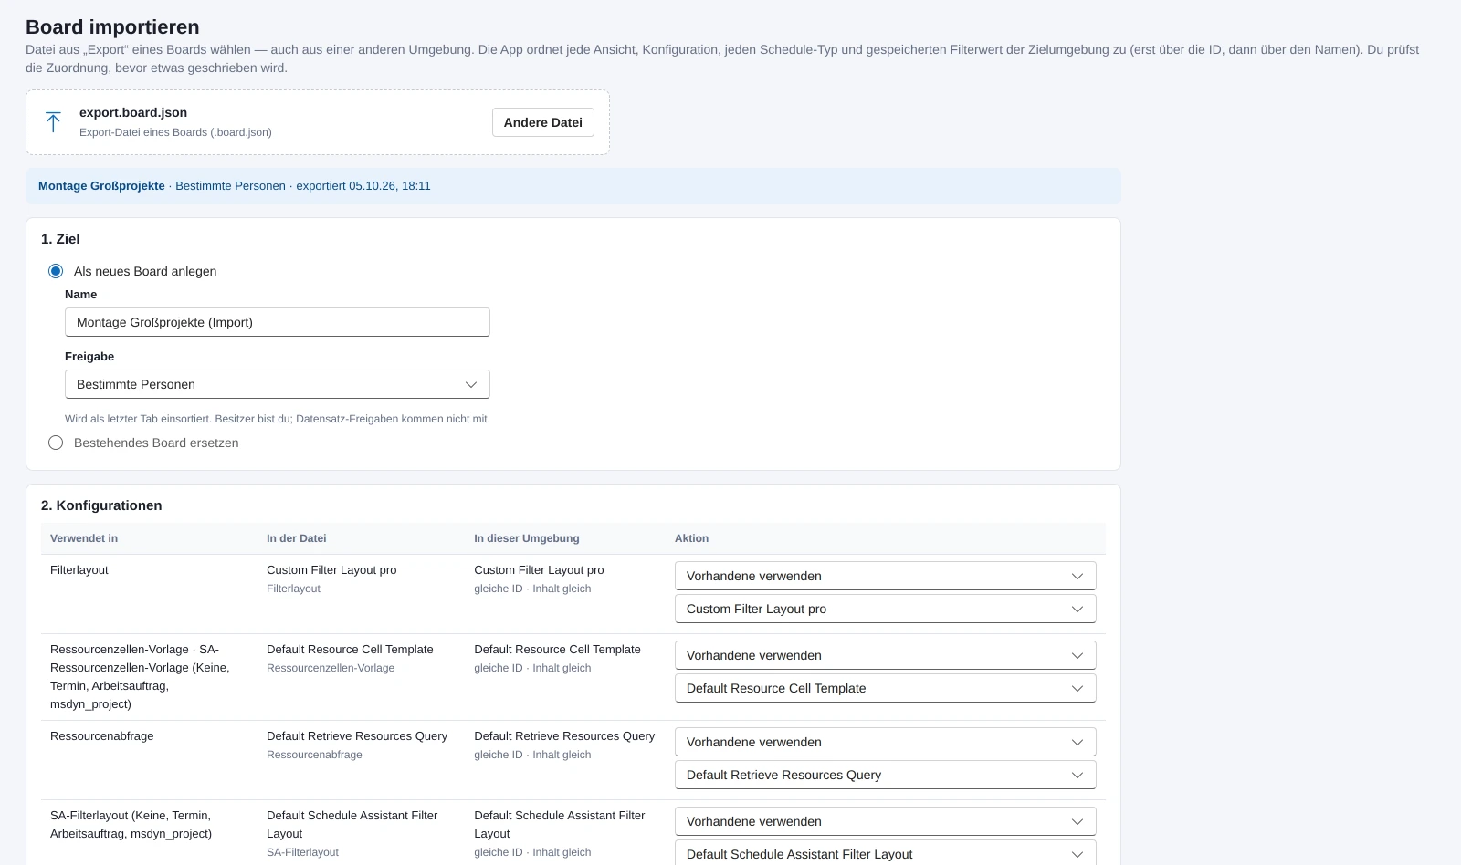Open the Default Resource Cell Template dropdown
Image resolution: width=1461 pixels, height=865 pixels.
pyautogui.click(x=885, y=688)
